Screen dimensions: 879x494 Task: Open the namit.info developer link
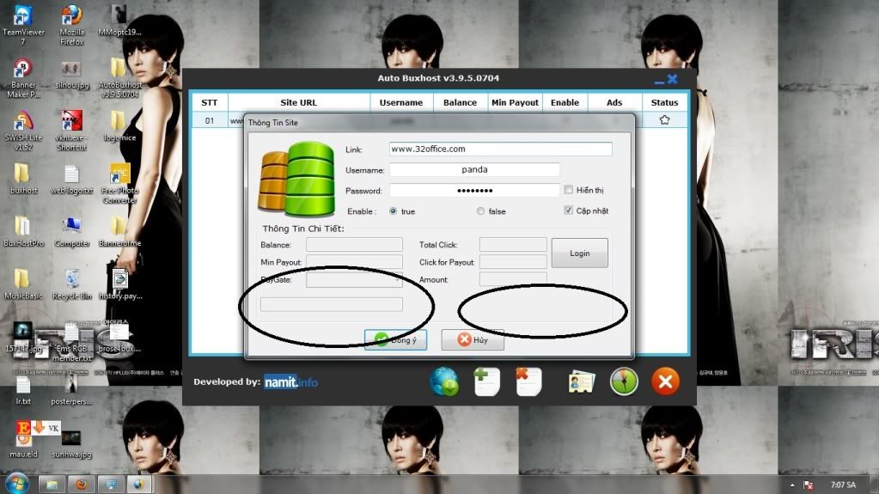[x=291, y=381]
